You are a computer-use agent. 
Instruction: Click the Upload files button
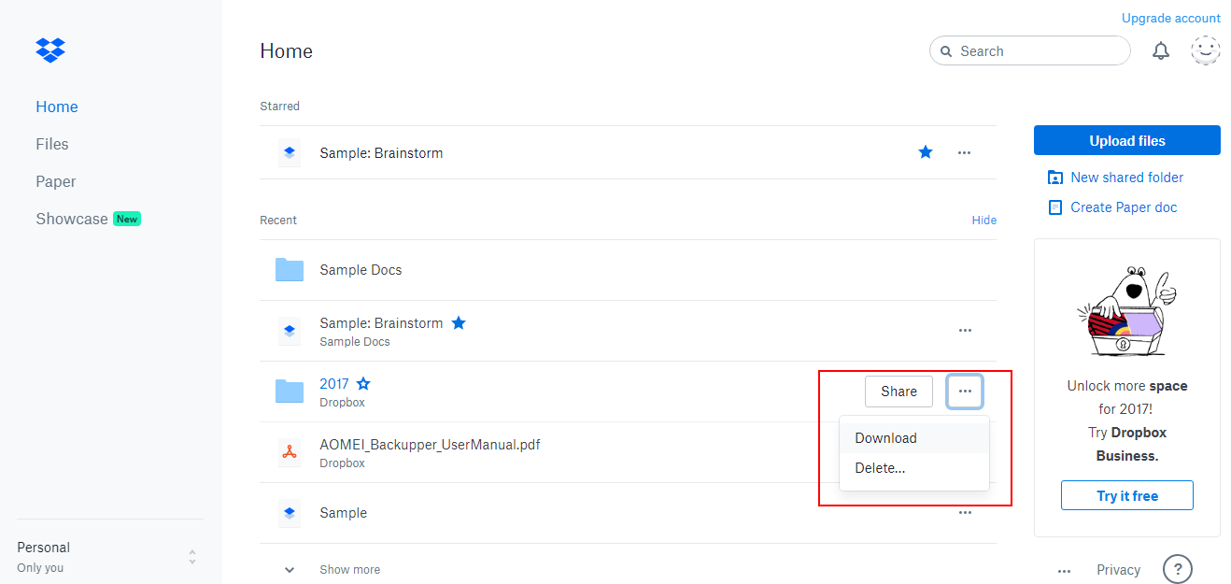point(1126,141)
